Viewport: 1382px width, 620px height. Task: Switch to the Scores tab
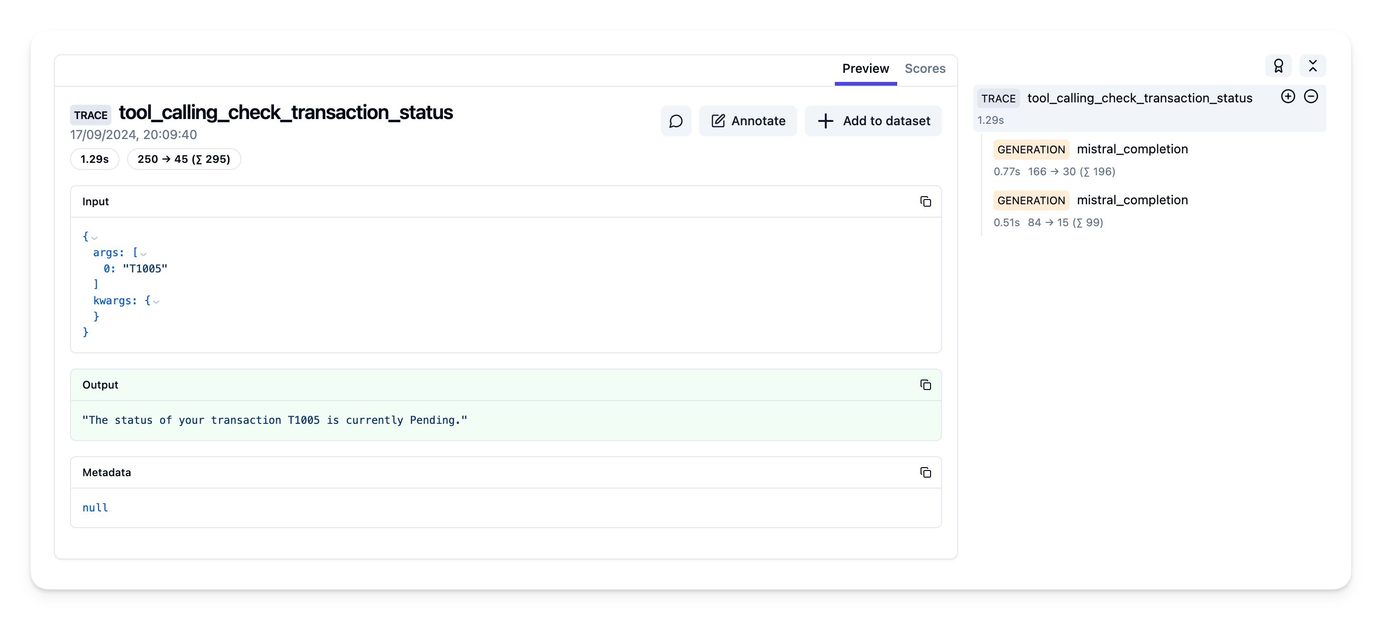[x=925, y=69]
